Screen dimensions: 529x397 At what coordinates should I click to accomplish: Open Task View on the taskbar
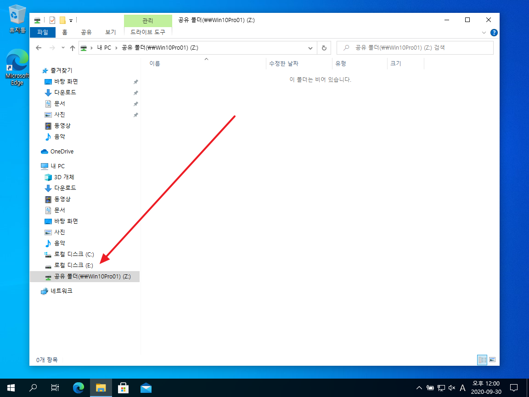[55, 388]
